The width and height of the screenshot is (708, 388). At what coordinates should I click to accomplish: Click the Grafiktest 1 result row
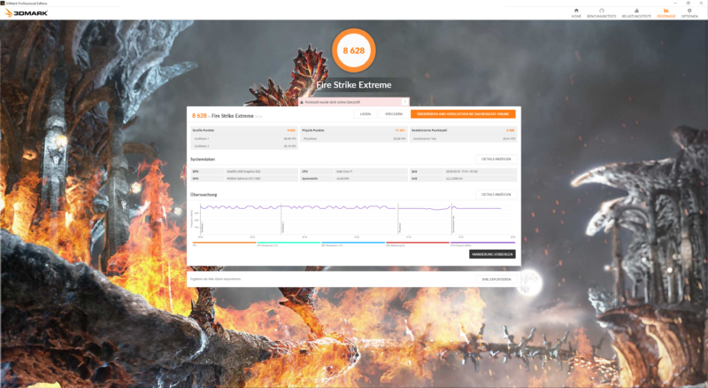(244, 139)
